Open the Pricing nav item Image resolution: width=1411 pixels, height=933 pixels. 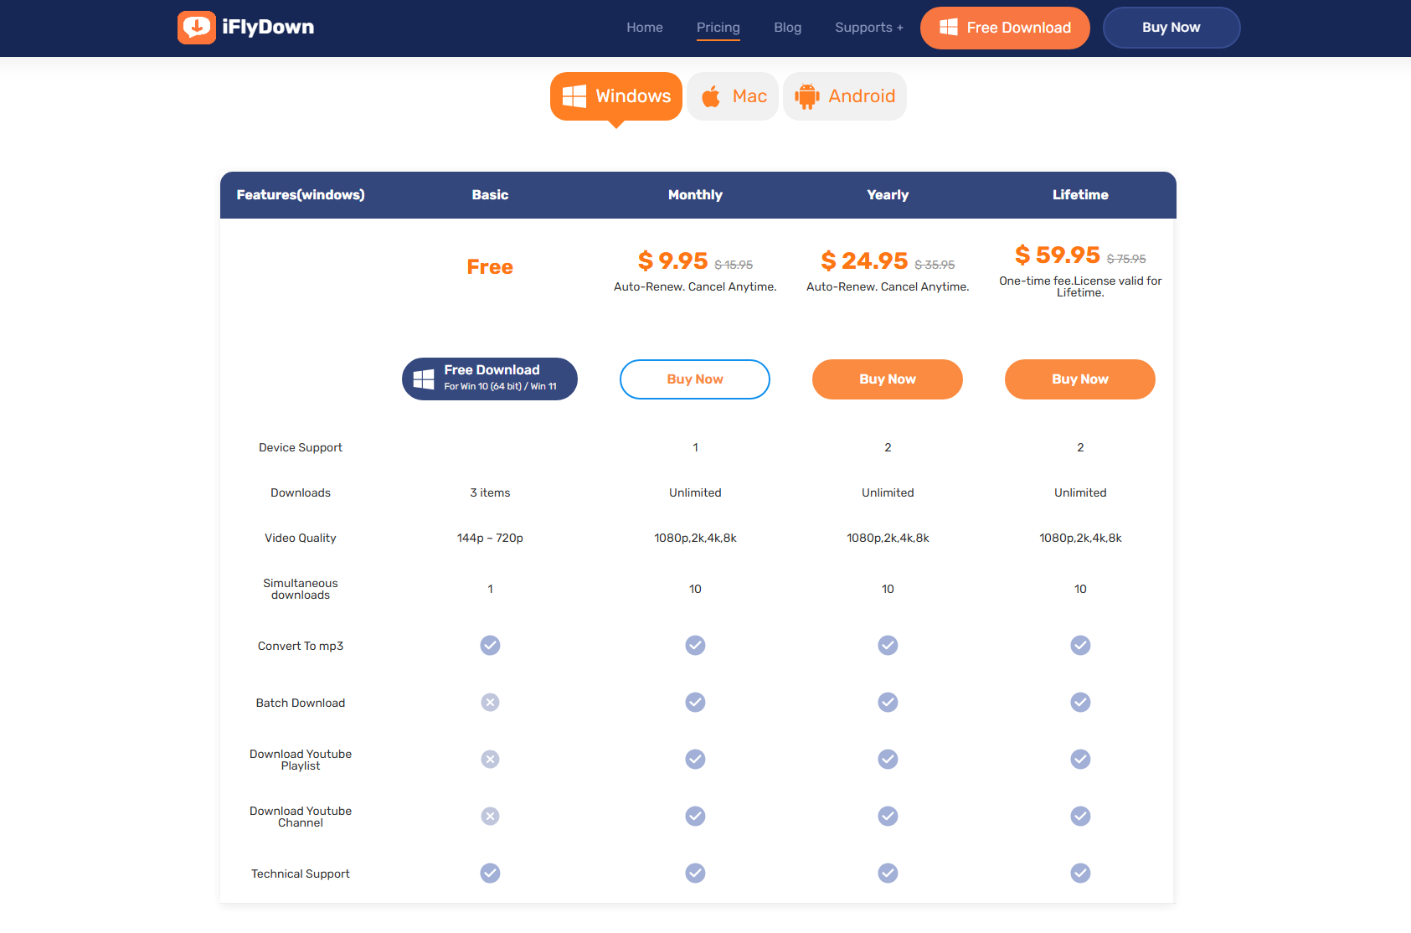(718, 28)
